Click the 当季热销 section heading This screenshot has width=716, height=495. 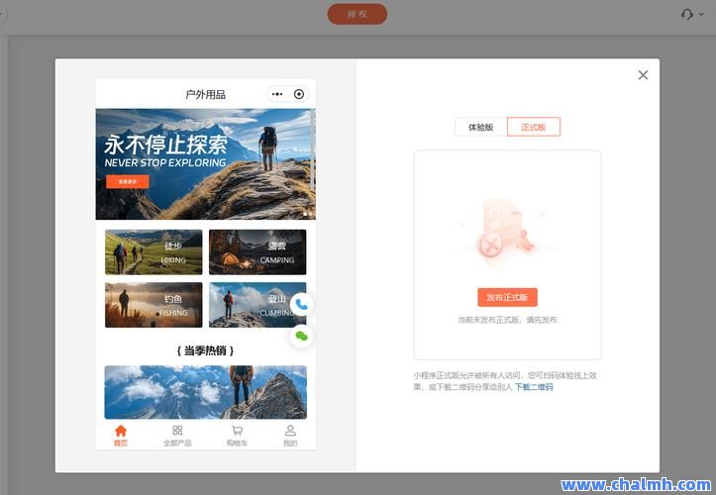tap(205, 350)
